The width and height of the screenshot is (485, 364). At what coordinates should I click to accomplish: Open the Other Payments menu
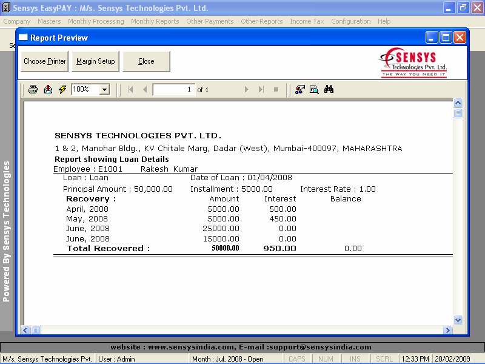[x=210, y=21]
